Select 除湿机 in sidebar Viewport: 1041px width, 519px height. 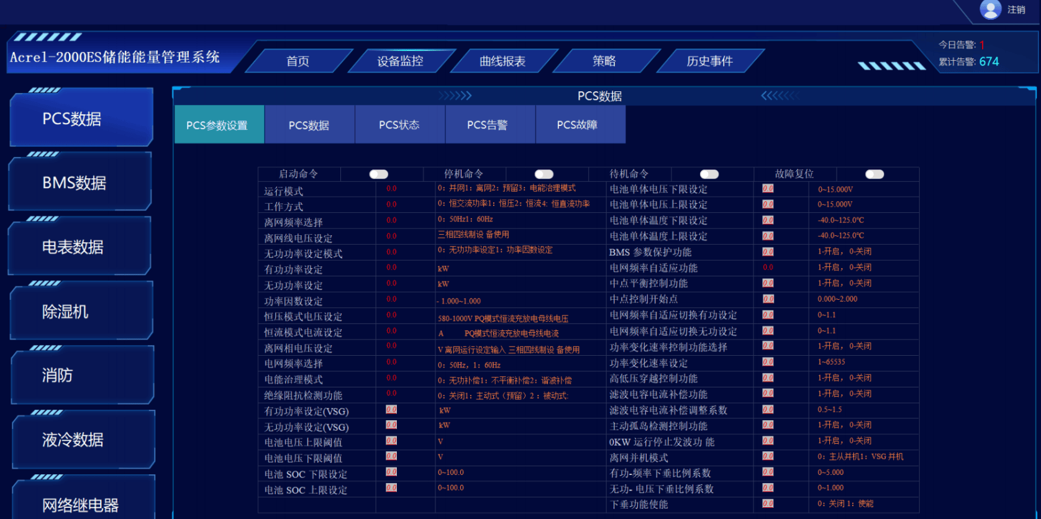tap(81, 311)
